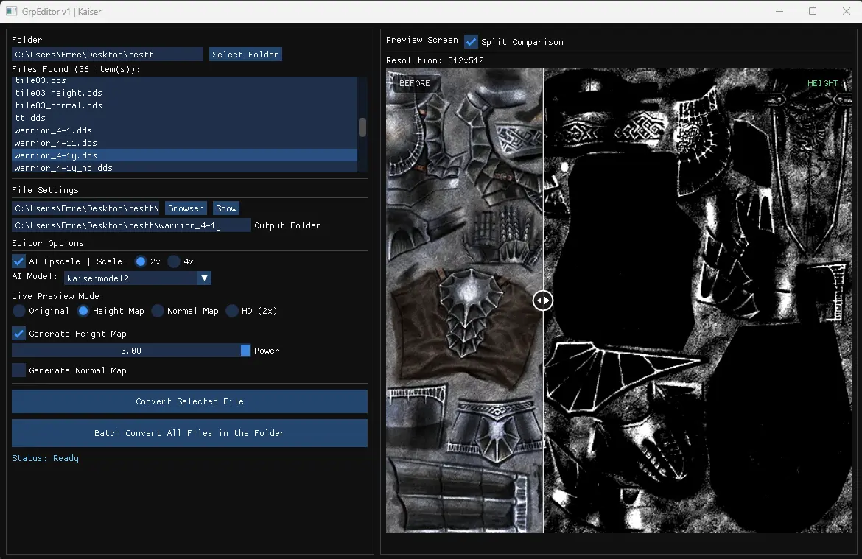Click the Show button
This screenshot has height=559, width=862.
coord(226,208)
